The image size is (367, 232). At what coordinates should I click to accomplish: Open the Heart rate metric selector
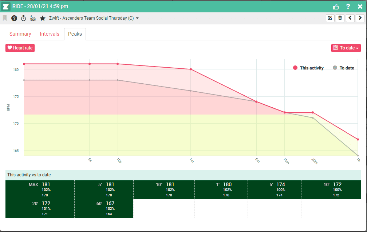(x=20, y=48)
